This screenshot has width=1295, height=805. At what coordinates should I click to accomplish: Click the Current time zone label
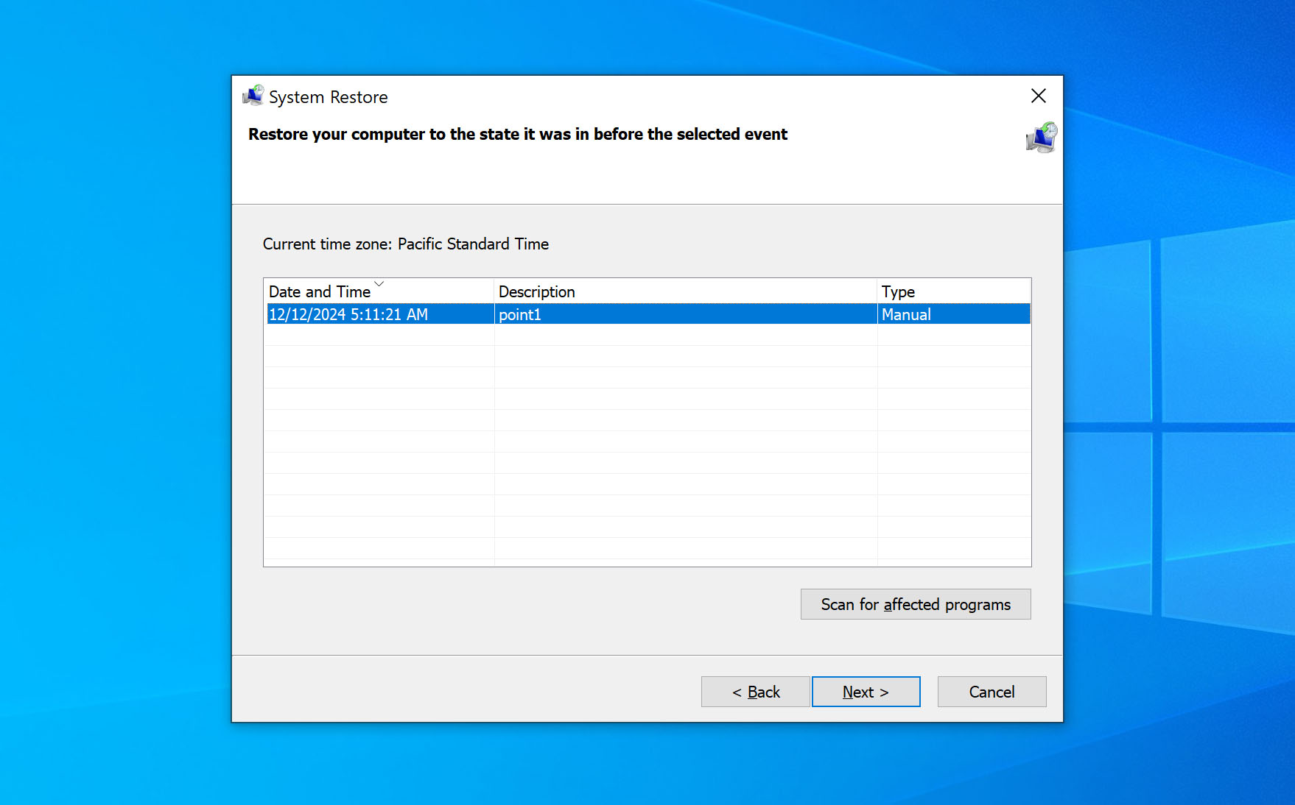coord(406,244)
